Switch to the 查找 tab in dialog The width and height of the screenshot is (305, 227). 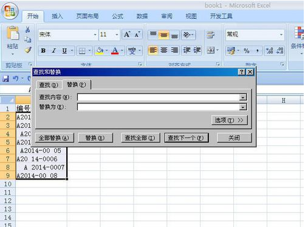(x=49, y=85)
